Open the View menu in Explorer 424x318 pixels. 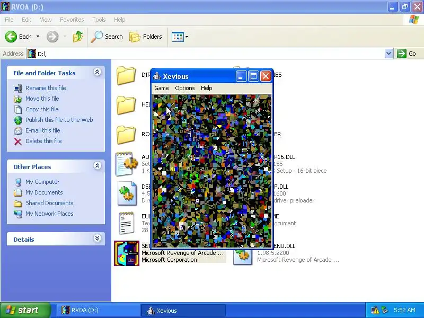pyautogui.click(x=46, y=20)
